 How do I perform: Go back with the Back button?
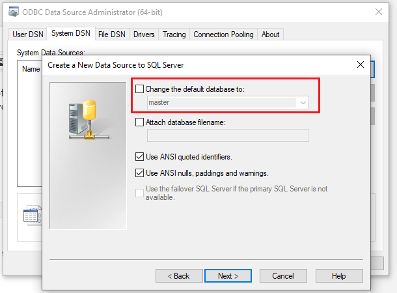pyautogui.click(x=179, y=276)
